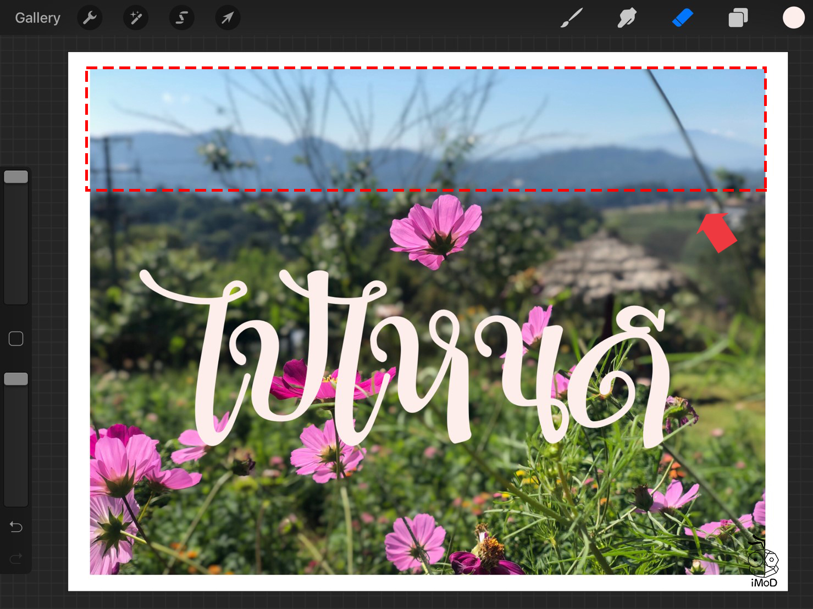Open the Layers panel
The height and width of the screenshot is (609, 813).
(x=738, y=18)
